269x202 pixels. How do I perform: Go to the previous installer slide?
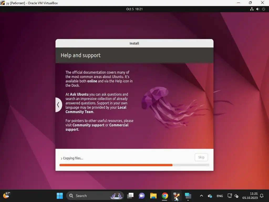[59, 105]
